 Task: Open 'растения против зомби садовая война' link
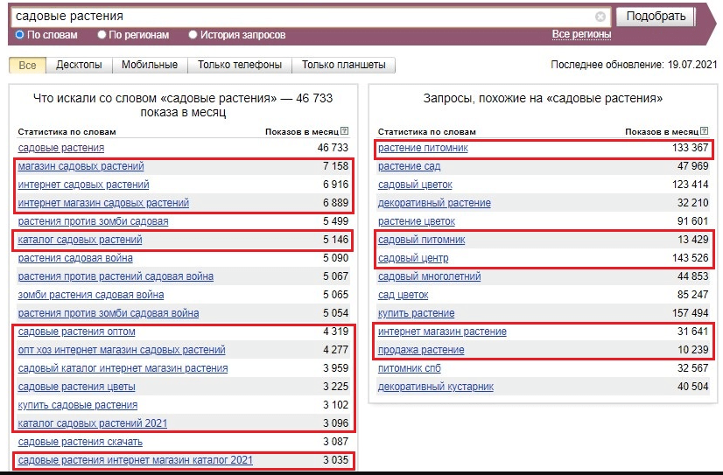click(x=109, y=313)
